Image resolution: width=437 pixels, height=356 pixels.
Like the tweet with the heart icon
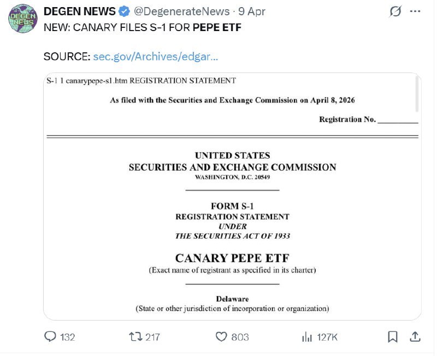[221, 337]
